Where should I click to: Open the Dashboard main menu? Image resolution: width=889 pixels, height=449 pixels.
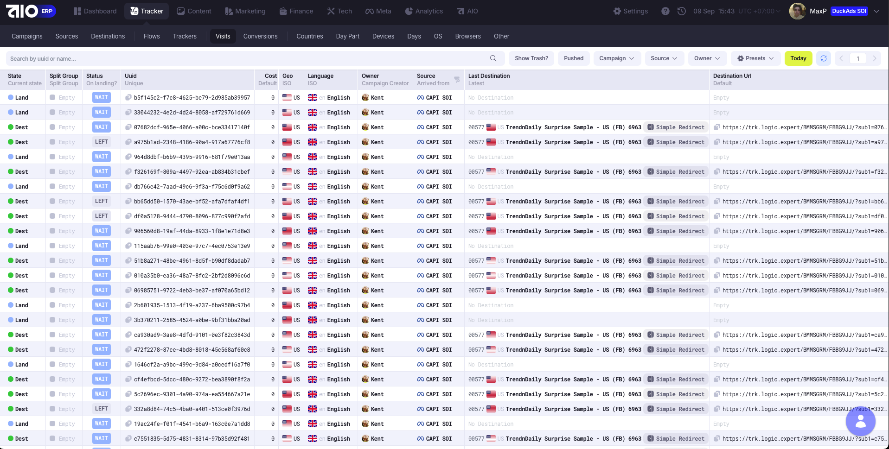95,11
